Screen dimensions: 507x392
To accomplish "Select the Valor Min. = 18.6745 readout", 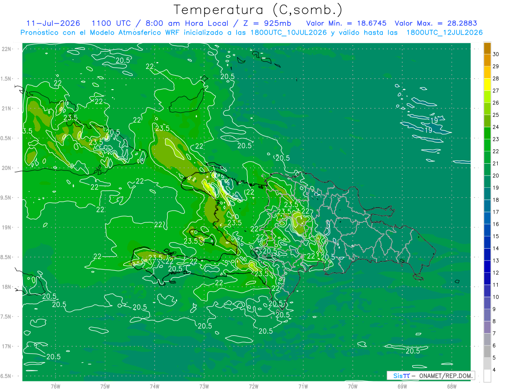I will pyautogui.click(x=346, y=23).
